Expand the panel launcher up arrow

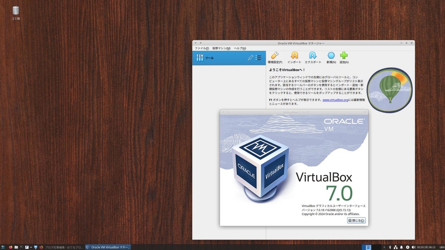click(31, 247)
